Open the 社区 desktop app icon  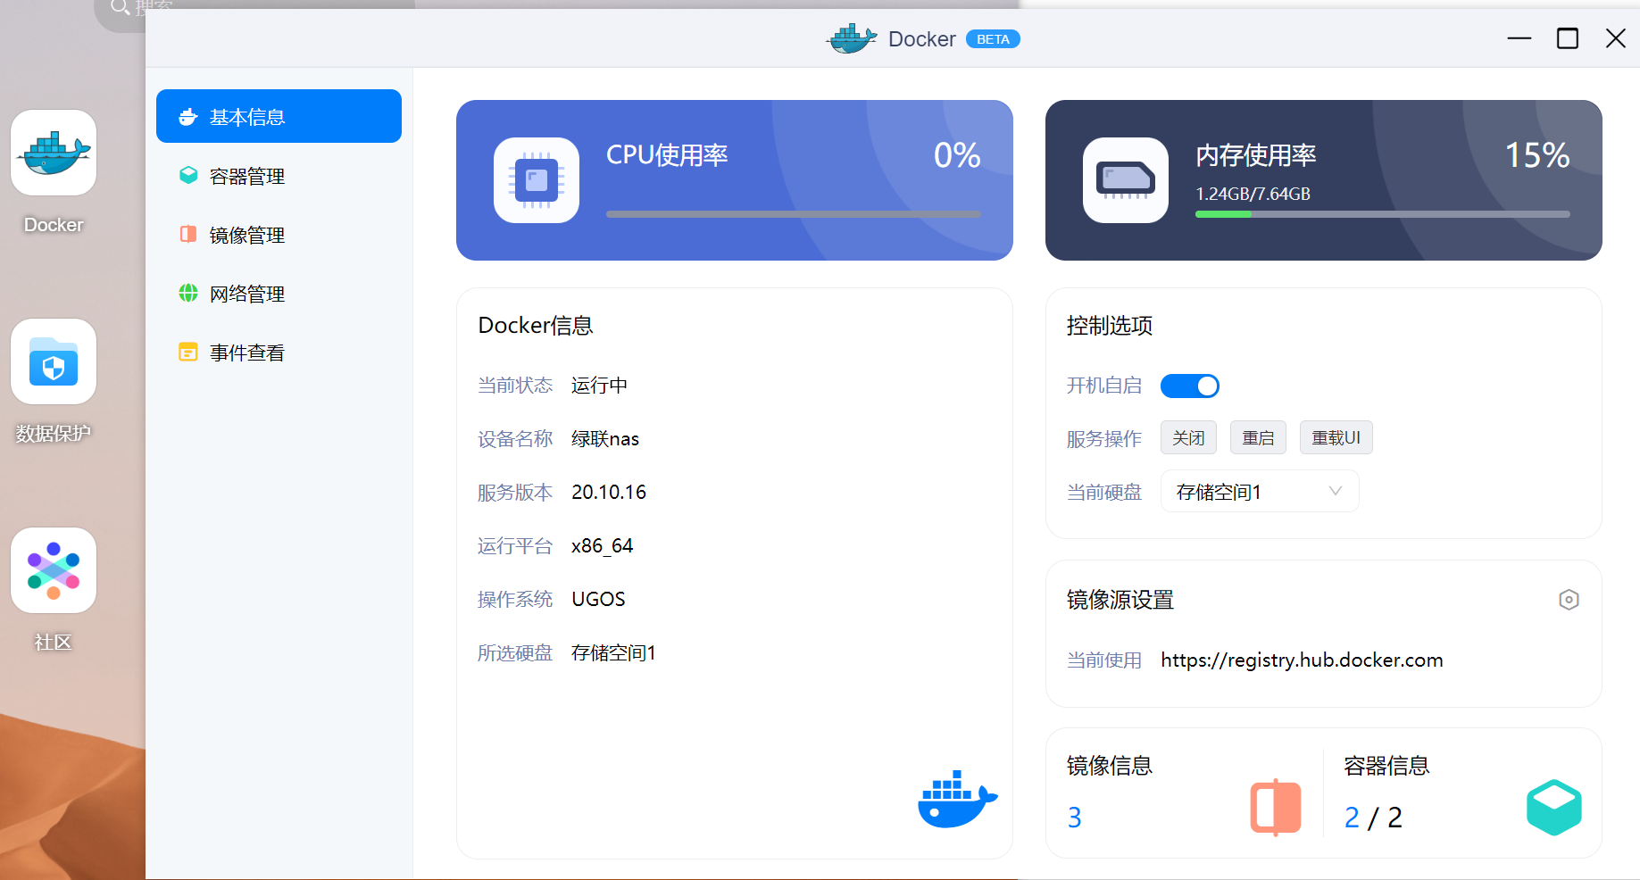(54, 570)
